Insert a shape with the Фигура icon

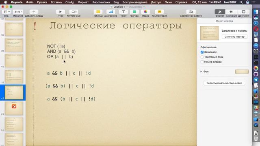click(134, 12)
